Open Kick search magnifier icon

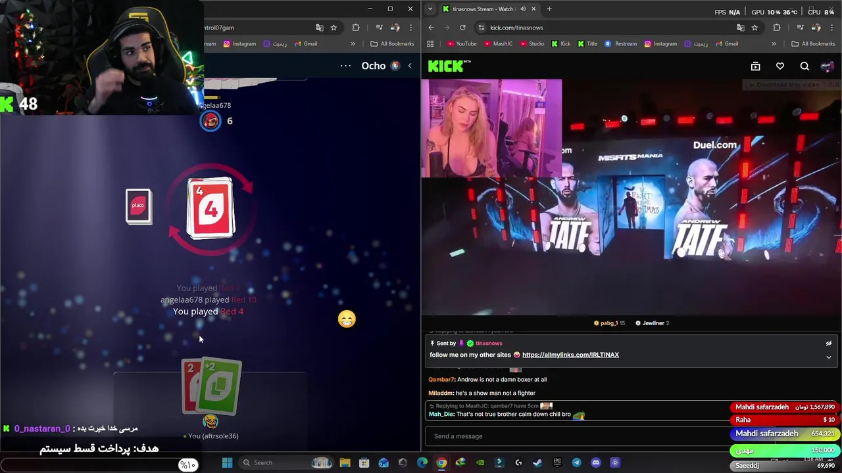(805, 66)
